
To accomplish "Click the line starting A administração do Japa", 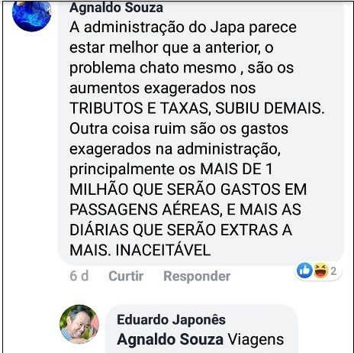I will [x=183, y=27].
